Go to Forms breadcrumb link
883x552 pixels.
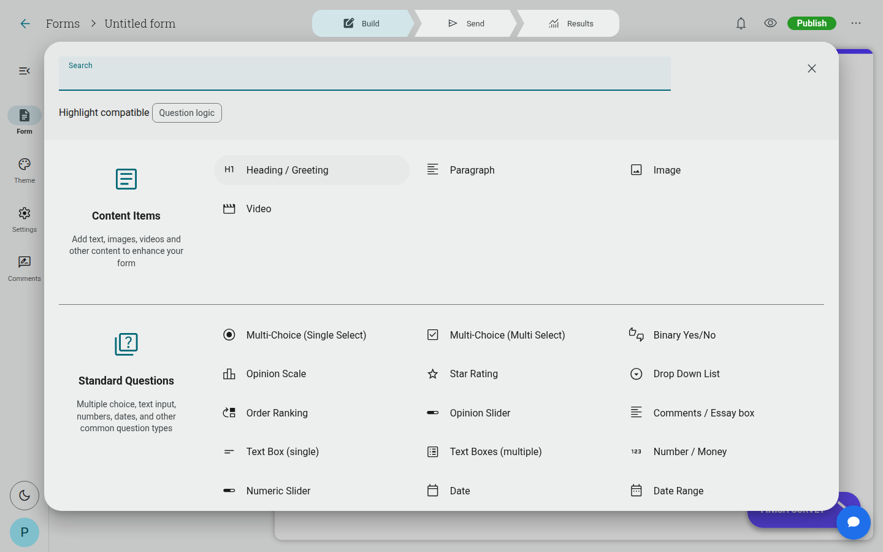point(63,23)
